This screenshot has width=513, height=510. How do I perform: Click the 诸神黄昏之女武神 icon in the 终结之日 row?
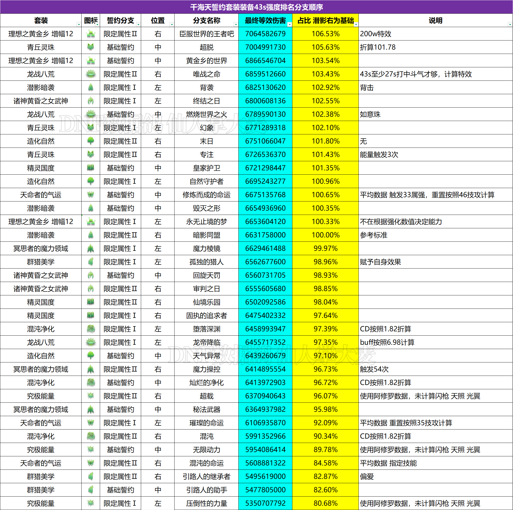(x=90, y=101)
